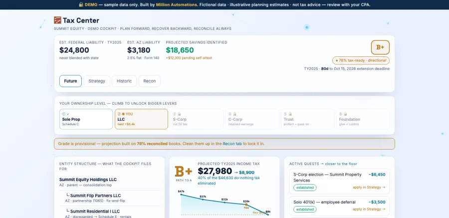This screenshot has width=449, height=218.
Task: Click the $3,180 AZ liability figure
Action: (x=139, y=50)
